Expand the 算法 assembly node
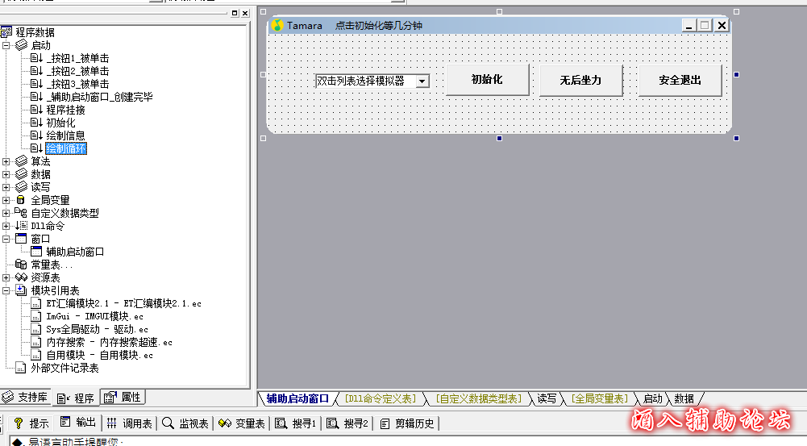The image size is (807, 446). tap(6, 161)
